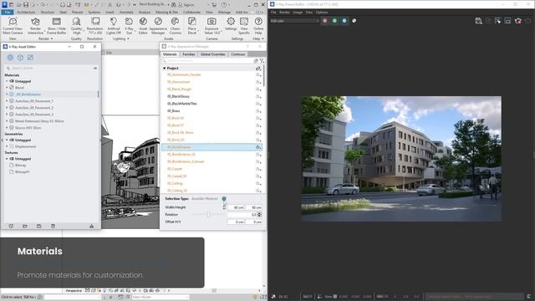This screenshot has height=301, width=535.
Task: Select 00_BlackMarbleTiles in the material list
Action: click(182, 104)
